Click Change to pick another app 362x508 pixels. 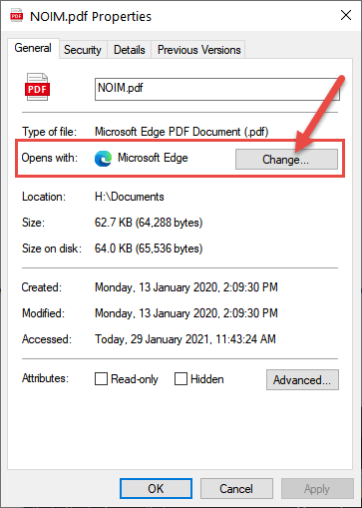(x=286, y=160)
